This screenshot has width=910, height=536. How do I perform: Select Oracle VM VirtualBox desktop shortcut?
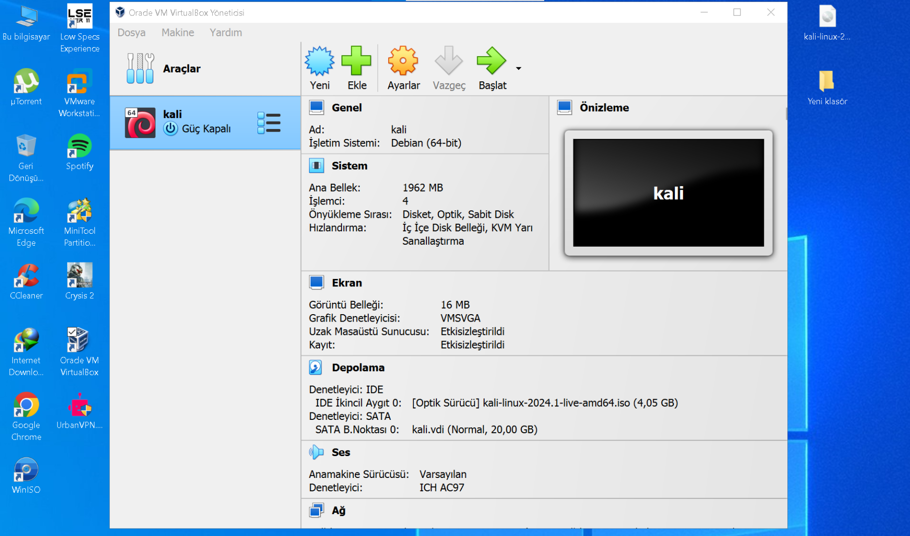coord(80,352)
